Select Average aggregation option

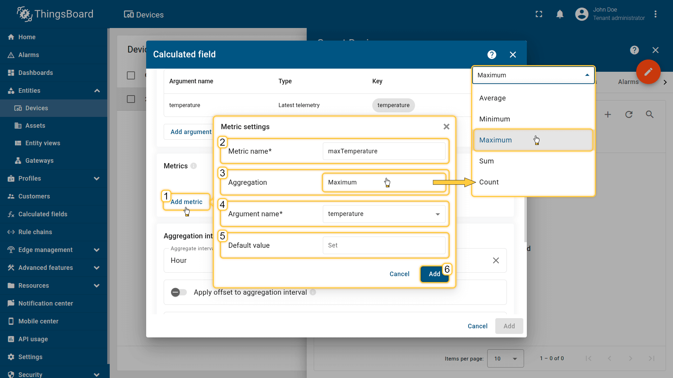492,98
